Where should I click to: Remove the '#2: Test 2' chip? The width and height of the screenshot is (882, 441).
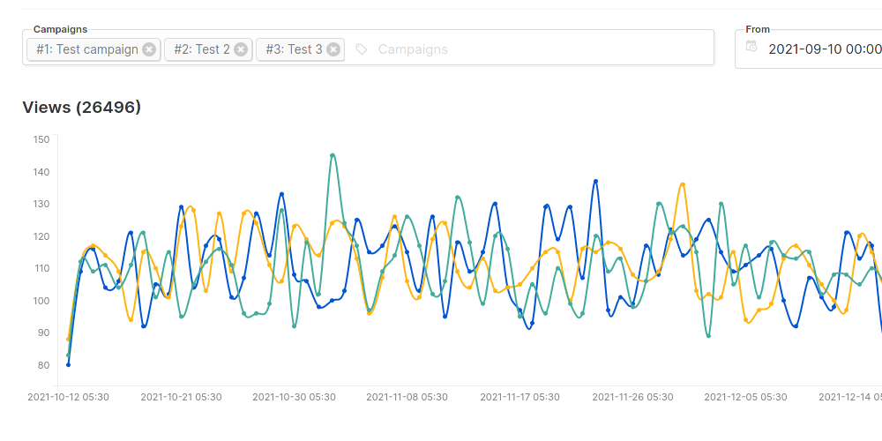242,49
